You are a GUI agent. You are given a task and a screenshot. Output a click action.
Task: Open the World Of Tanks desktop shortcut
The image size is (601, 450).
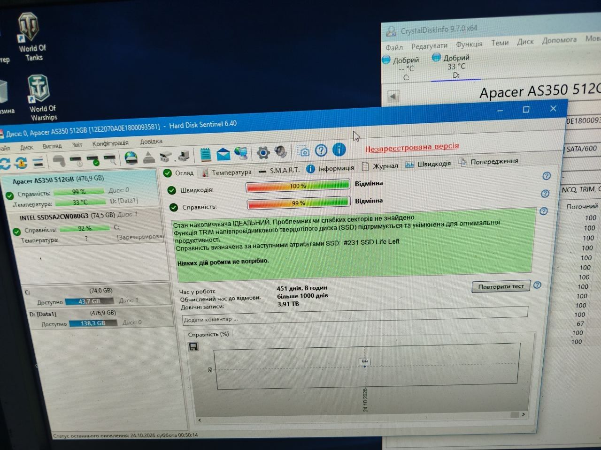pyautogui.click(x=31, y=37)
